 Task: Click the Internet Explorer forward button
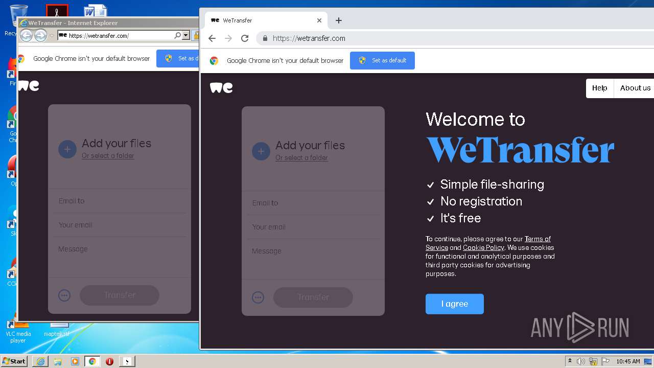[x=40, y=35]
